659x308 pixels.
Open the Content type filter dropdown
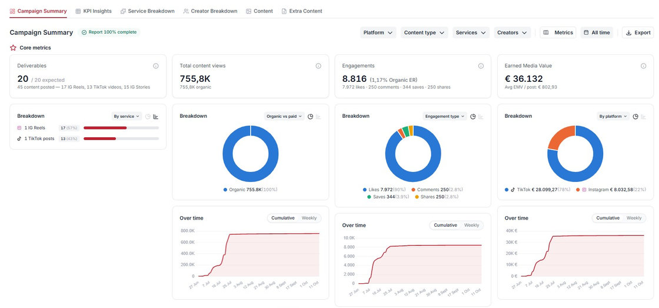(424, 32)
